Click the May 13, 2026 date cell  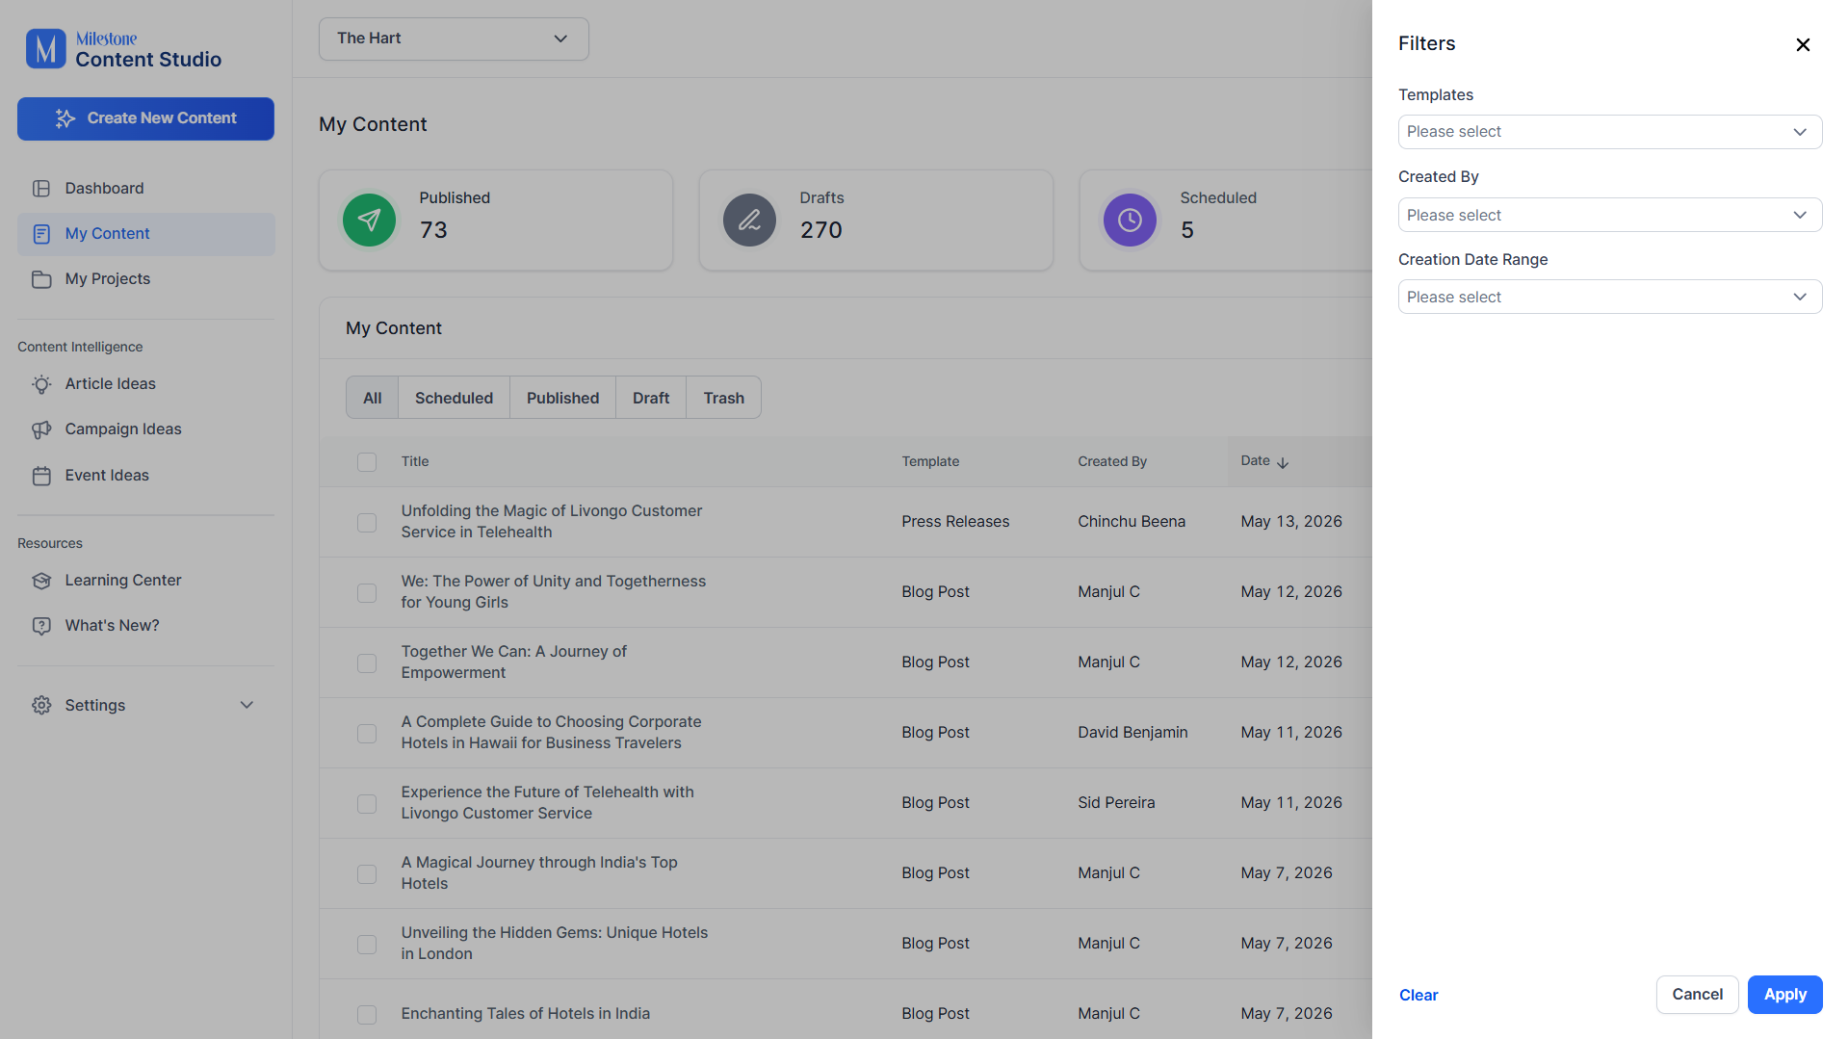pyautogui.click(x=1291, y=522)
